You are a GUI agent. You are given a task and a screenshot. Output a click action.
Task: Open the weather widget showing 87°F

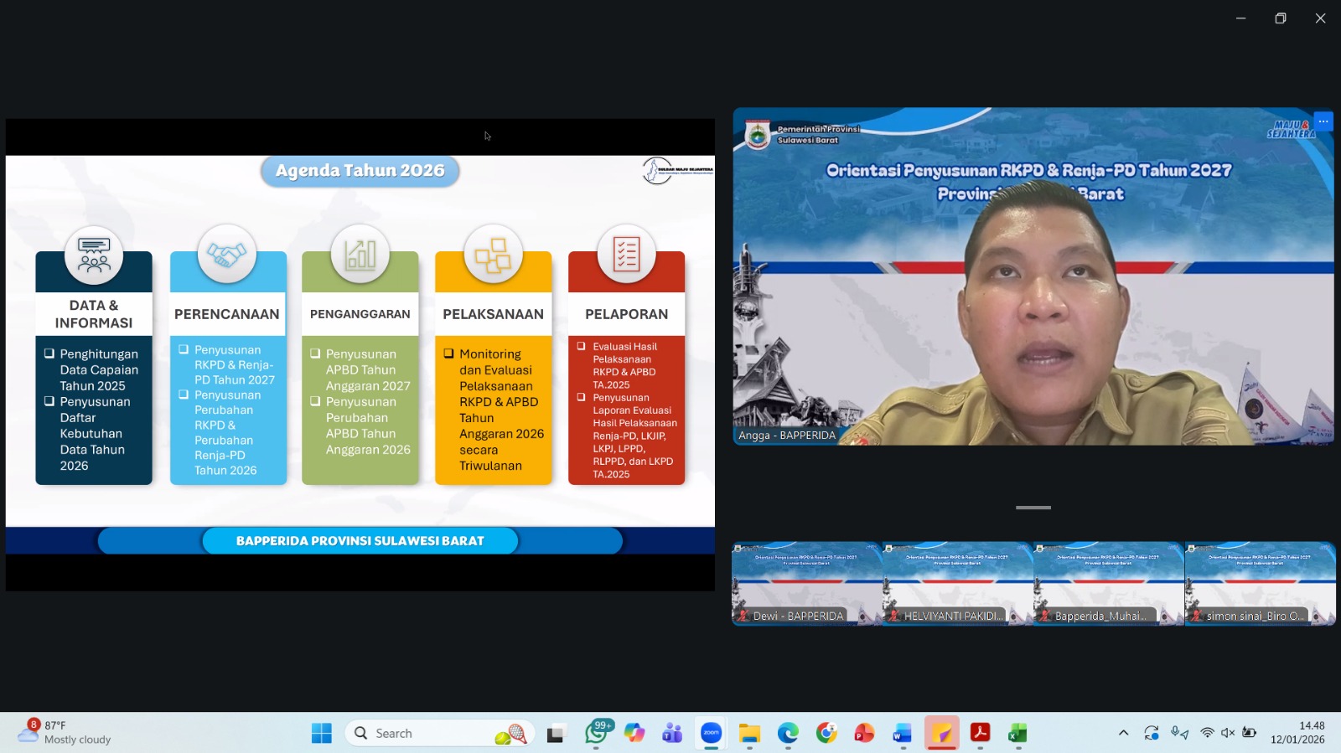pos(65,733)
